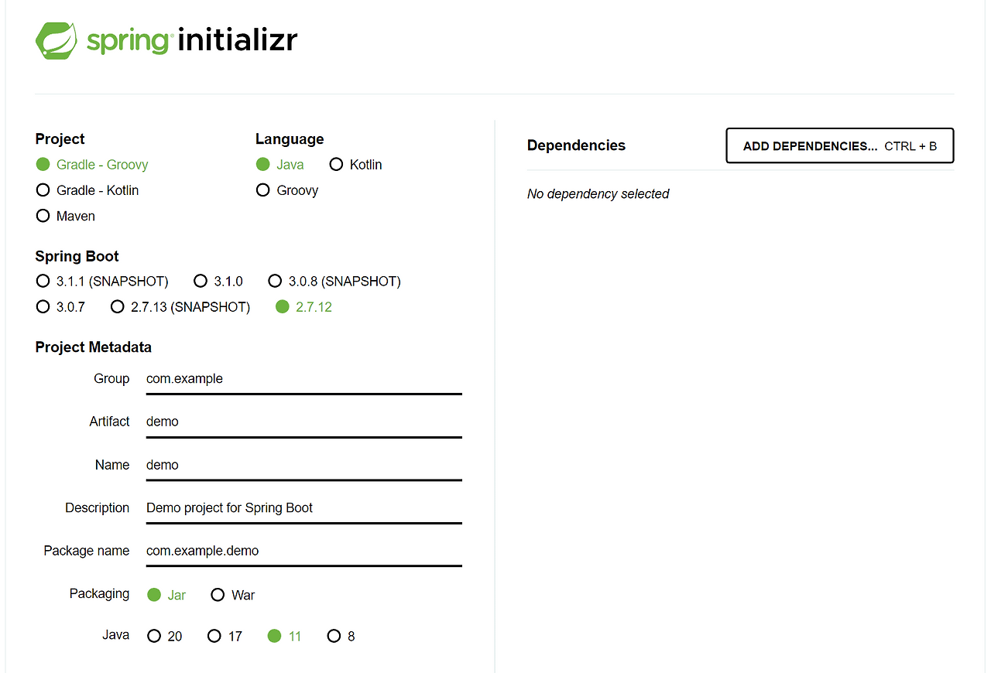Click the Name input field
The image size is (991, 673).
click(x=302, y=465)
